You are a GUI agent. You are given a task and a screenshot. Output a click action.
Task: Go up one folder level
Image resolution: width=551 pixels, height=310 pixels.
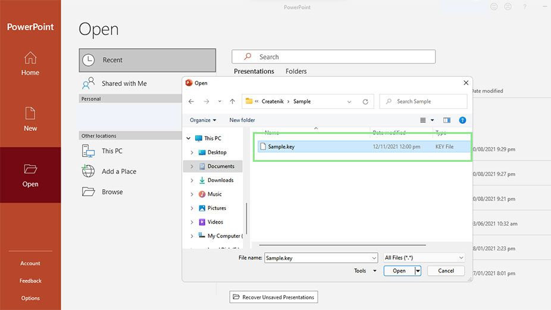click(232, 102)
